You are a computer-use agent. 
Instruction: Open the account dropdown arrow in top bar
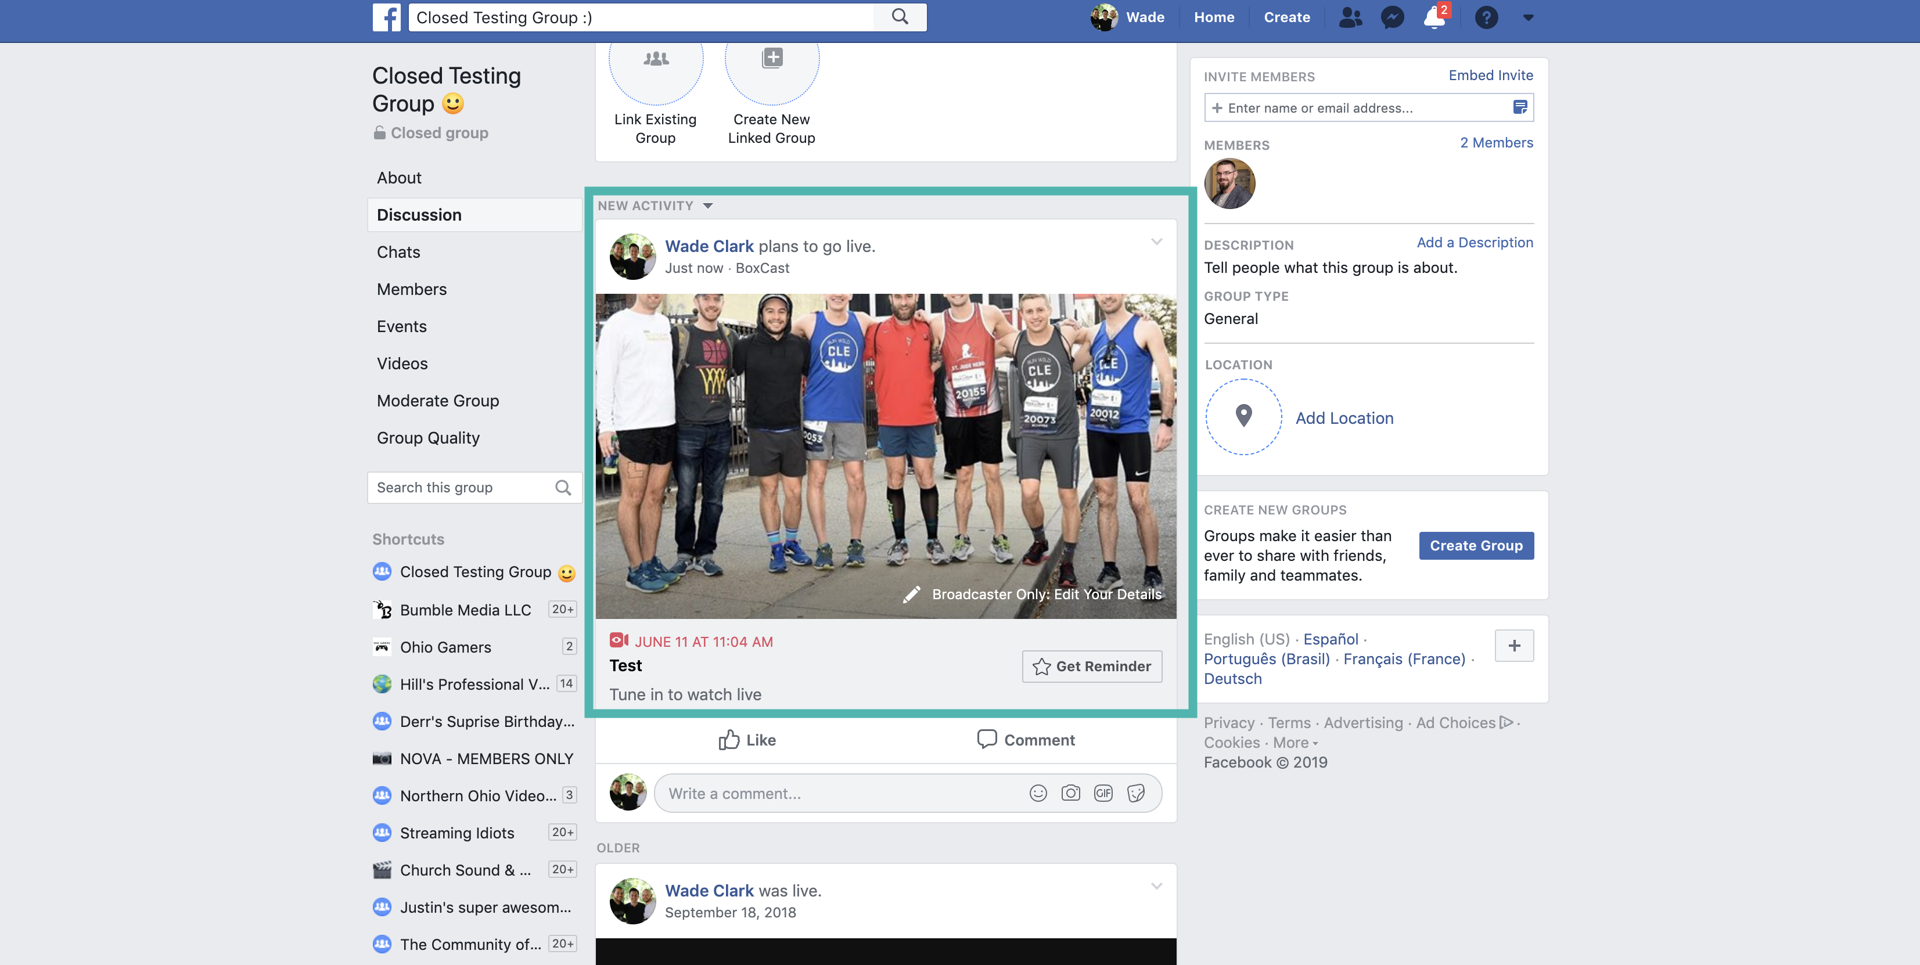[1528, 17]
